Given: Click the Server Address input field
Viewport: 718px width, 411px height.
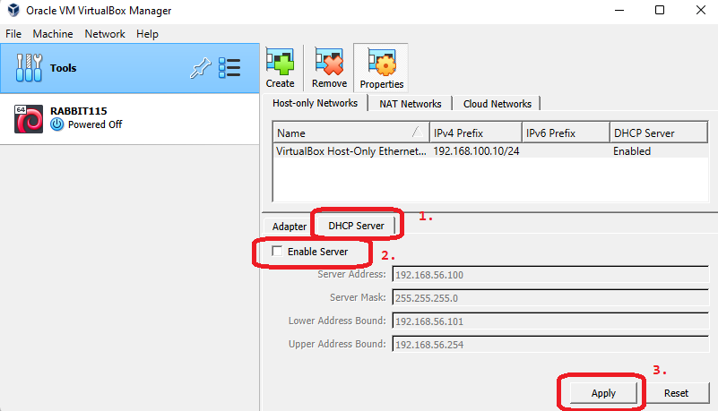Looking at the screenshot, I should 550,275.
